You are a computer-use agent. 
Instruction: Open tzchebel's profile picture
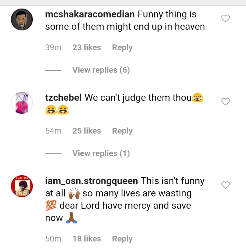click(x=22, y=102)
